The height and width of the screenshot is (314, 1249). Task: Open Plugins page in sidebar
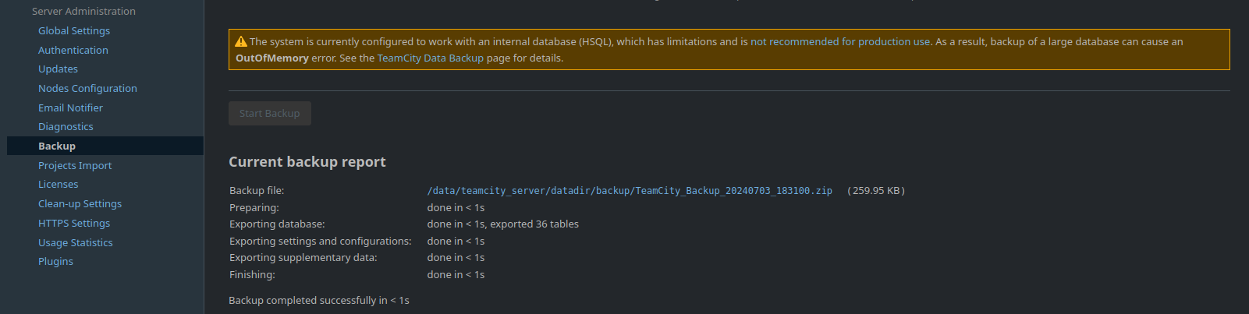(55, 261)
